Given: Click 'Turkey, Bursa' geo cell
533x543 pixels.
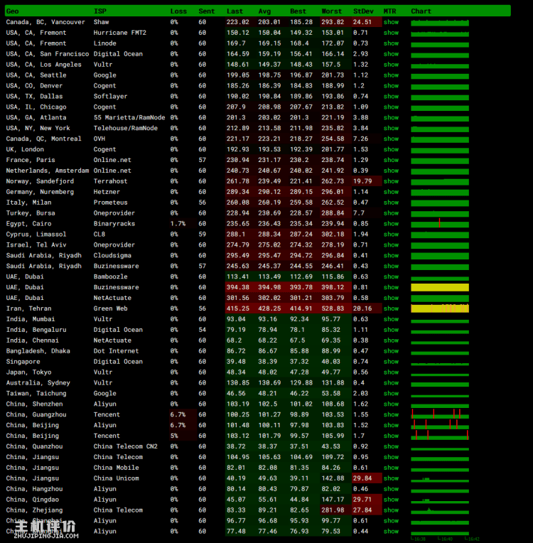Looking at the screenshot, I should 31,213.
